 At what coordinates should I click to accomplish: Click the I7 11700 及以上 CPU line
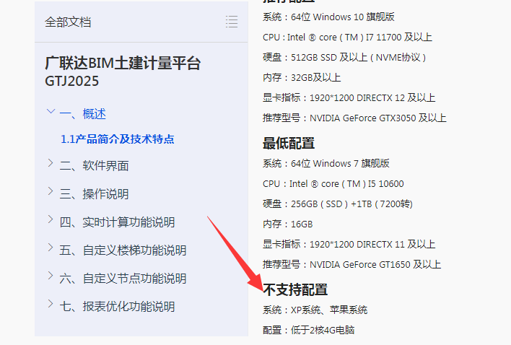pos(347,37)
